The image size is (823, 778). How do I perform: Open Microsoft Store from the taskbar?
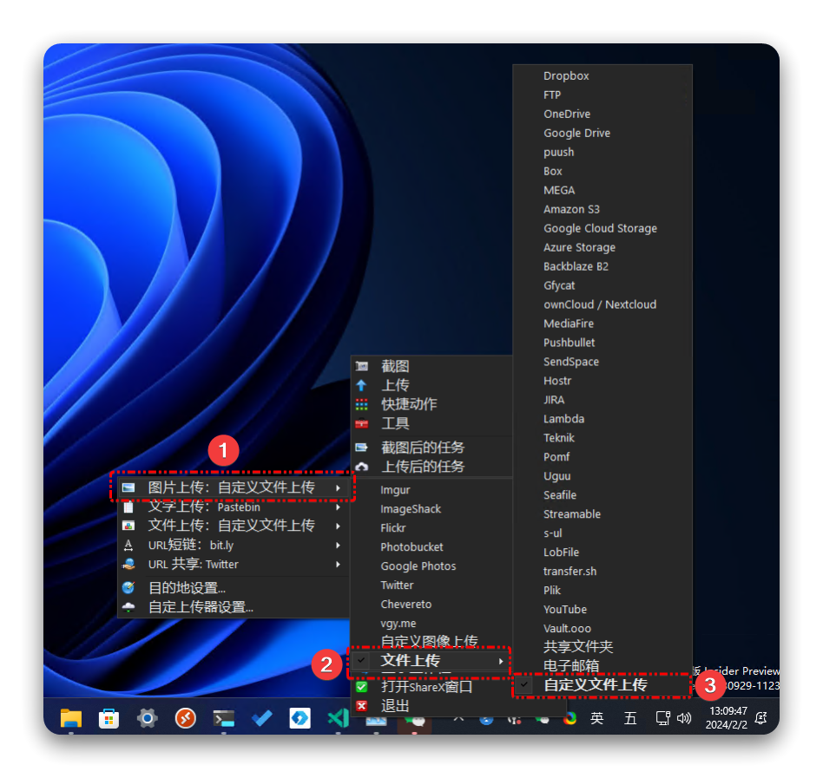tap(109, 718)
